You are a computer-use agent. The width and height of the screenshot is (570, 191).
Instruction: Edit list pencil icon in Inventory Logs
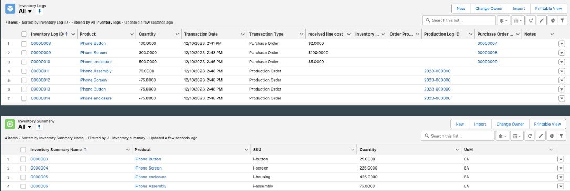pyautogui.click(x=542, y=20)
